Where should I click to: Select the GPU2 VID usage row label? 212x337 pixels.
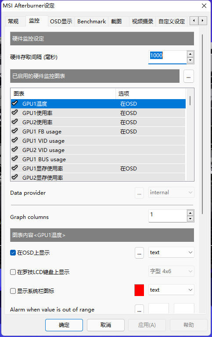coord(43,150)
